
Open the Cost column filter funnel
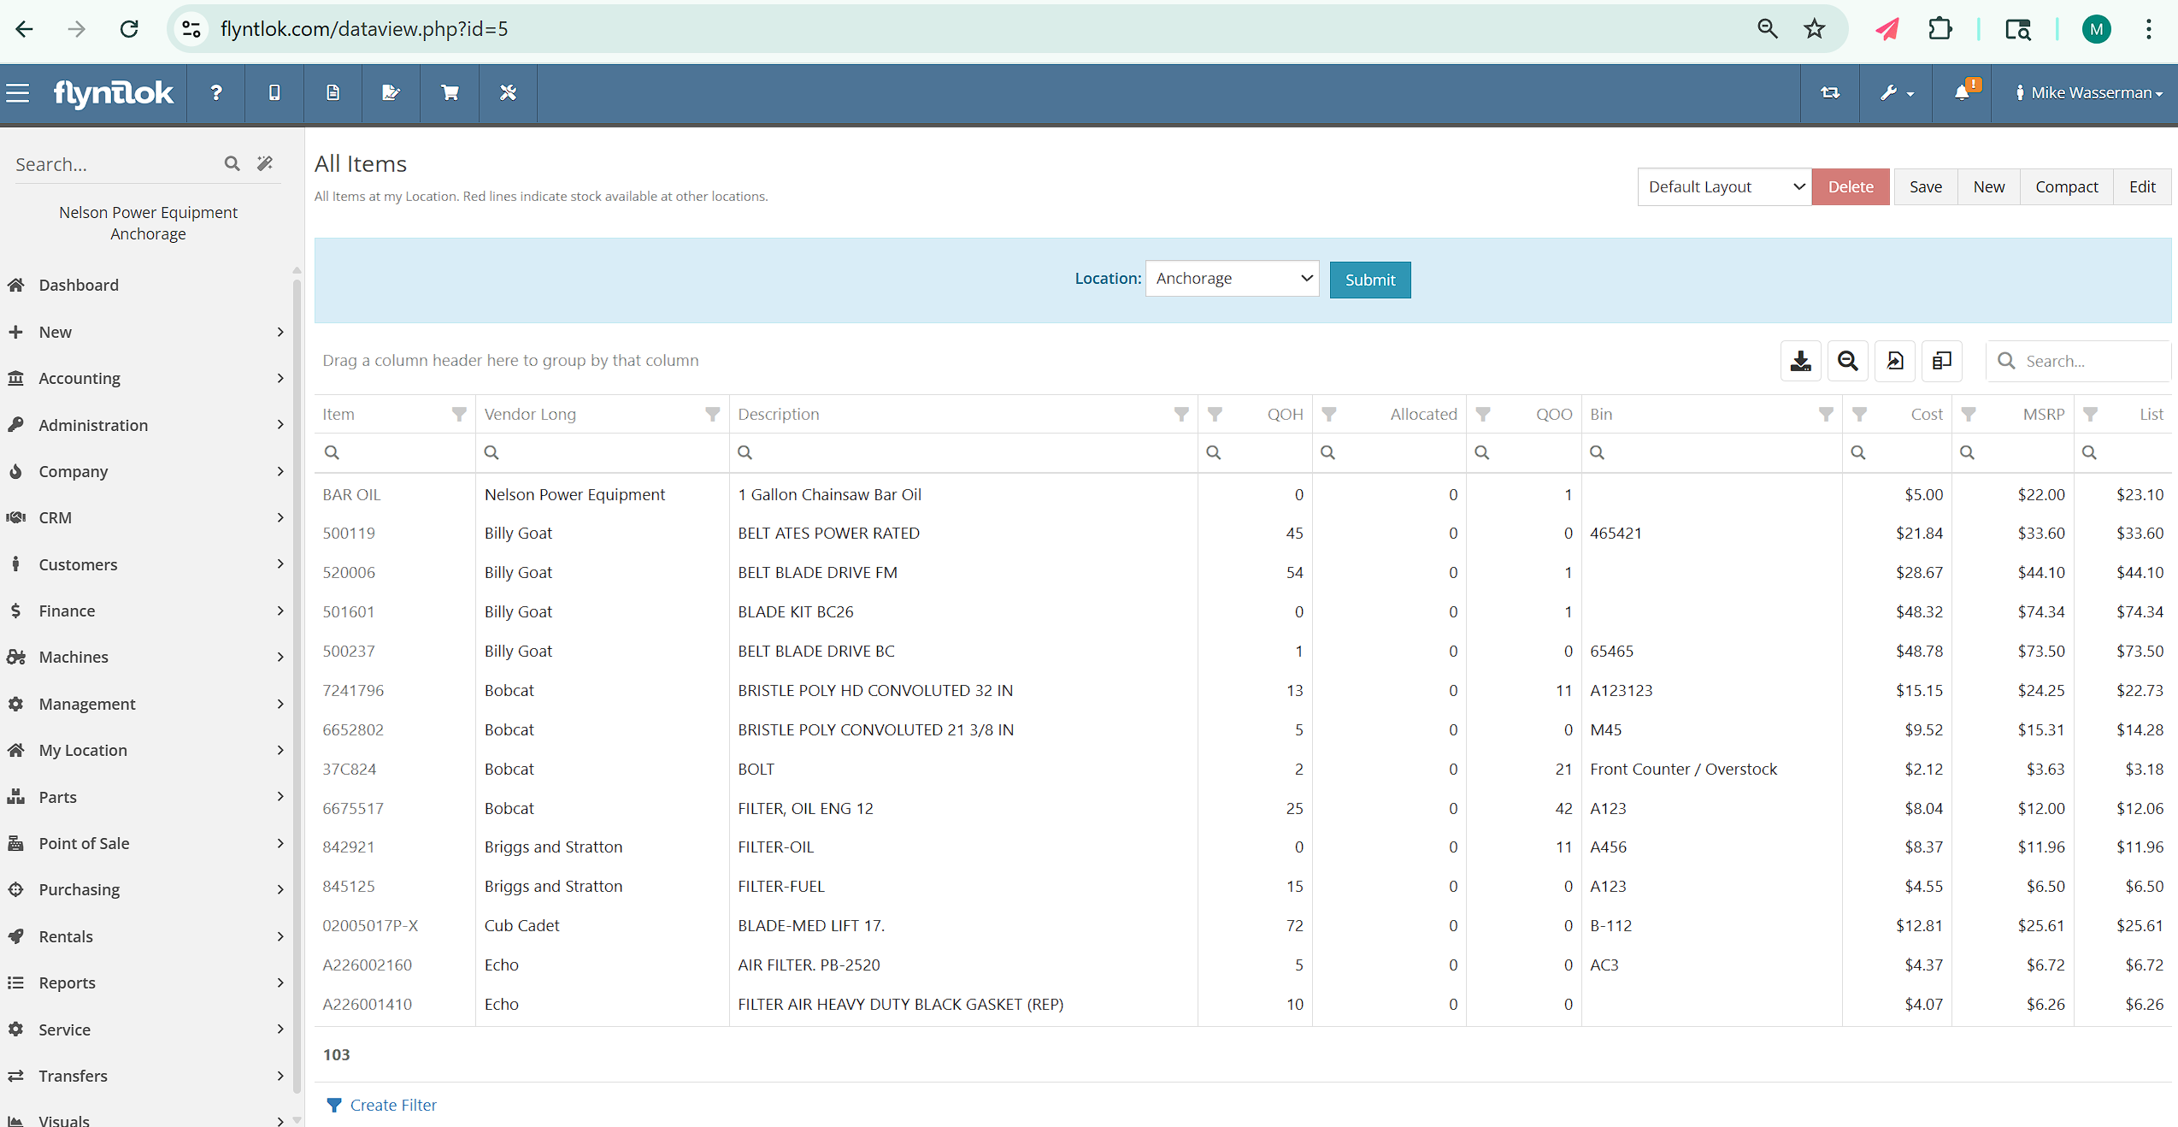[1859, 415]
